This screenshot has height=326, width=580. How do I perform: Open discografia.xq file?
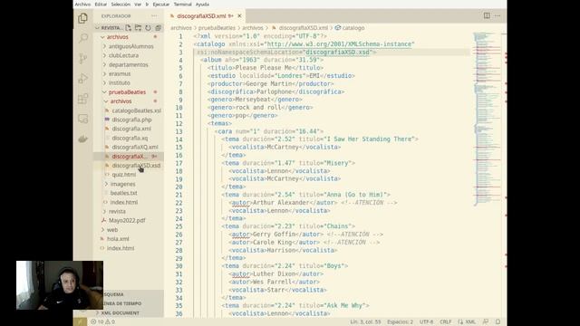[129, 138]
